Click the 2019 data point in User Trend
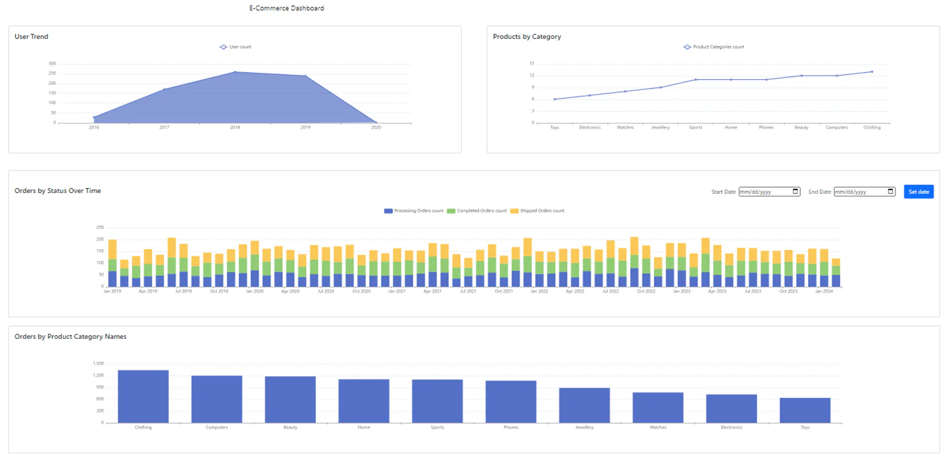945x461 pixels. tap(305, 76)
